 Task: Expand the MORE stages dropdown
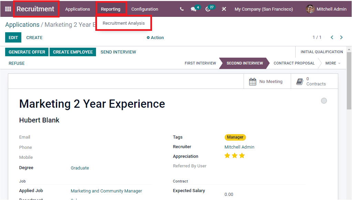click(x=332, y=63)
